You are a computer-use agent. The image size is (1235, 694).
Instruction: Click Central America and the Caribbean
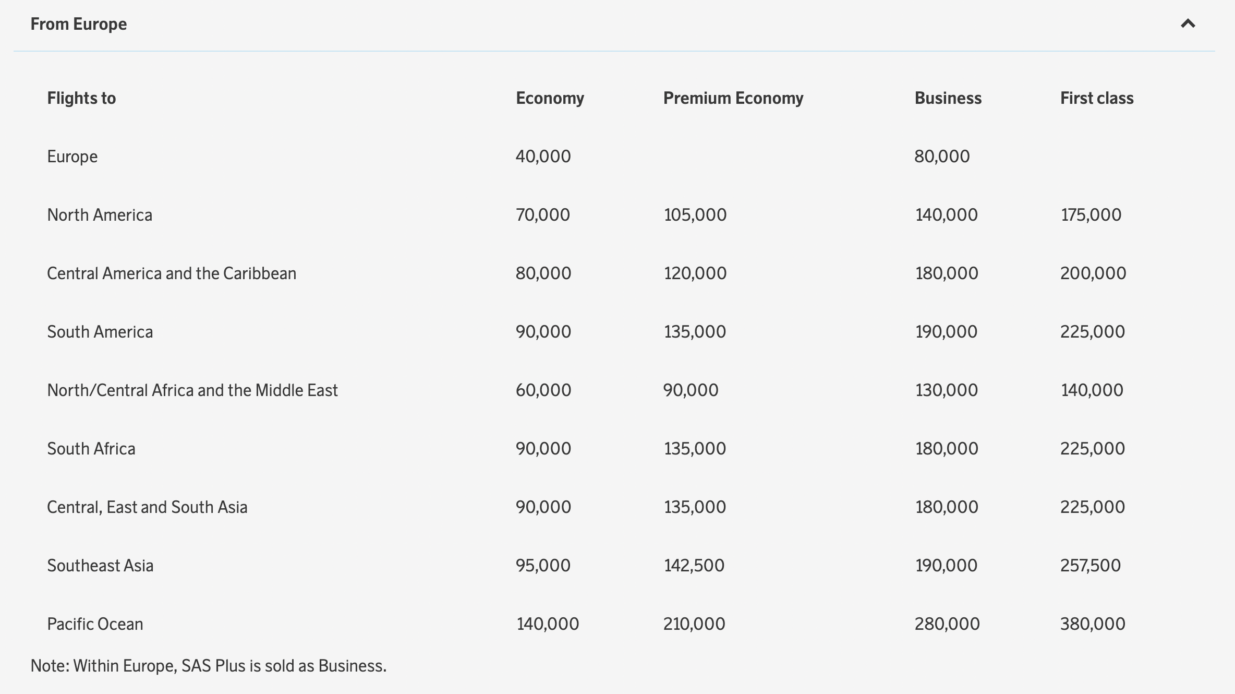click(172, 273)
